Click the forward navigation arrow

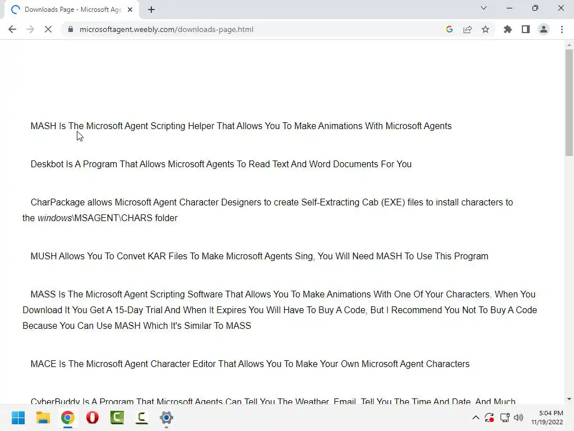(x=30, y=29)
